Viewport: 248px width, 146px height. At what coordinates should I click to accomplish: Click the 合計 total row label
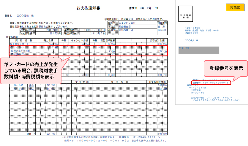click(x=29, y=134)
